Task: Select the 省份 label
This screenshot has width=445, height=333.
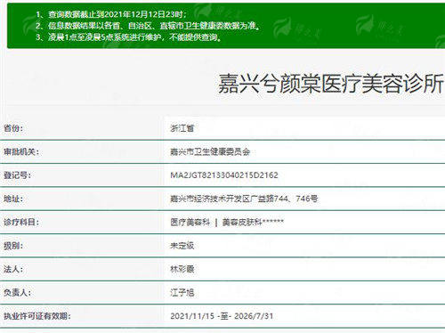Action: pyautogui.click(x=13, y=128)
